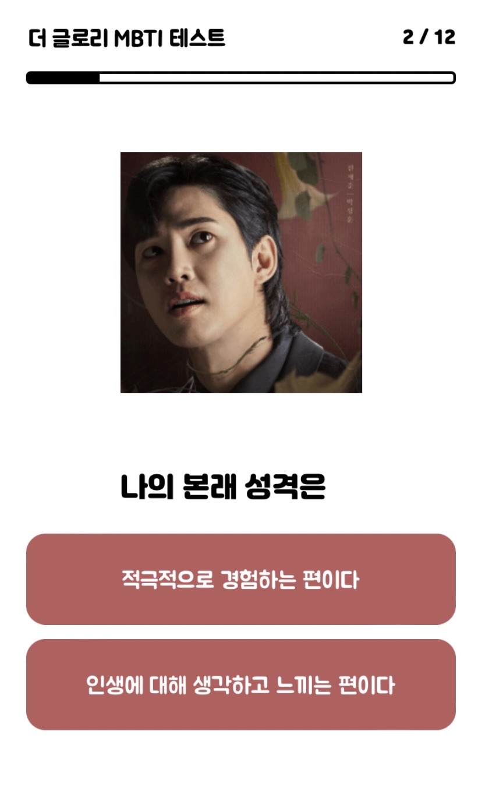Click the 2 / 12 question counter
Viewport: 482px width, 785px height.
(x=428, y=37)
